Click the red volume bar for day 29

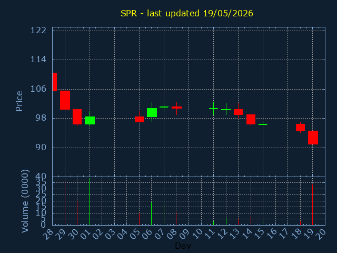pyautogui.click(x=65, y=203)
